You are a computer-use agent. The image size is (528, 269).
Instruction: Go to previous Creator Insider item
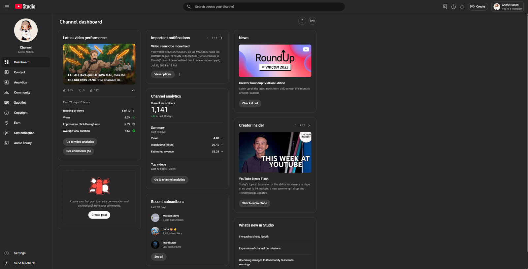[296, 125]
